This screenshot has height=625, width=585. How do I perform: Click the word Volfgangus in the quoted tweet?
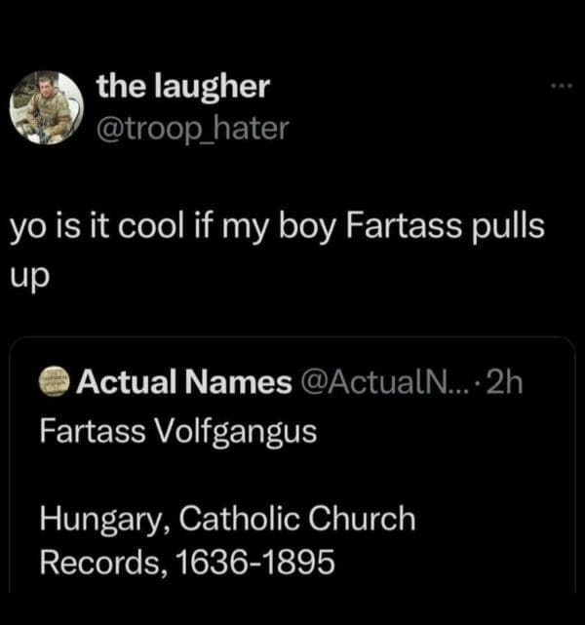click(235, 432)
